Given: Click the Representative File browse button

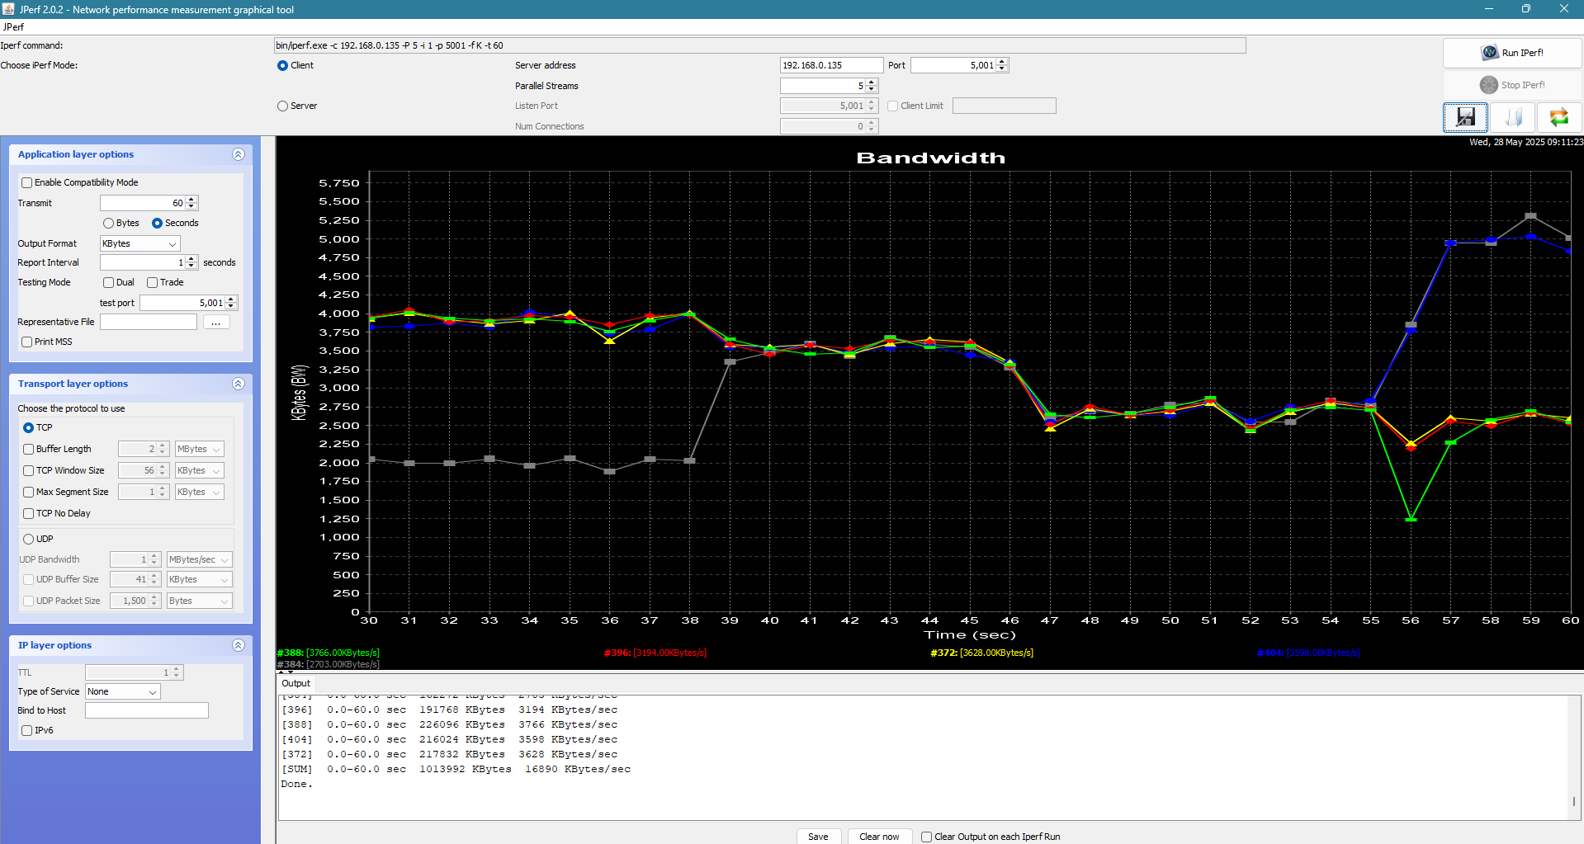Looking at the screenshot, I should [x=215, y=322].
